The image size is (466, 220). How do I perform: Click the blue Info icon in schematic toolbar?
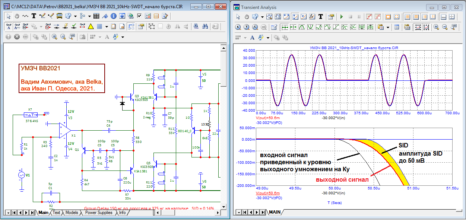click(x=113, y=16)
